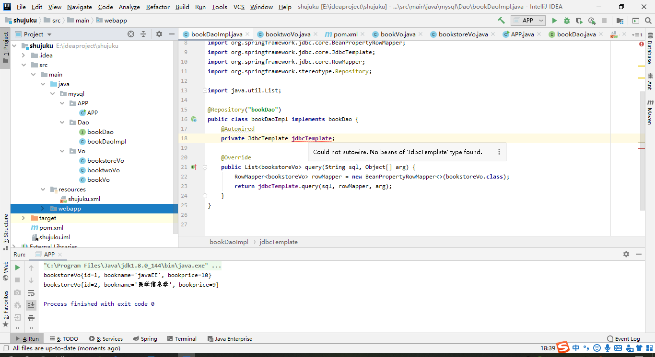Click the Run Anything icon in toolbar

635,21
